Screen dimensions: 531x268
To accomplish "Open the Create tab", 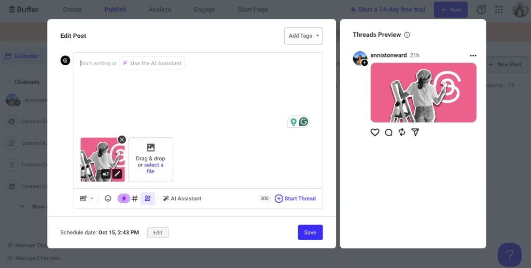I will pos(72,9).
